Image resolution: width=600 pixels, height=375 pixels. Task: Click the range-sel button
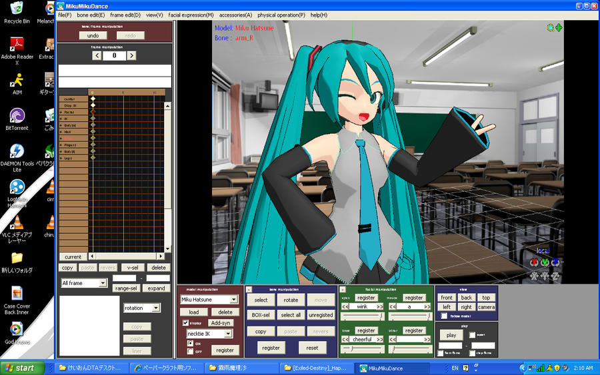coord(126,288)
